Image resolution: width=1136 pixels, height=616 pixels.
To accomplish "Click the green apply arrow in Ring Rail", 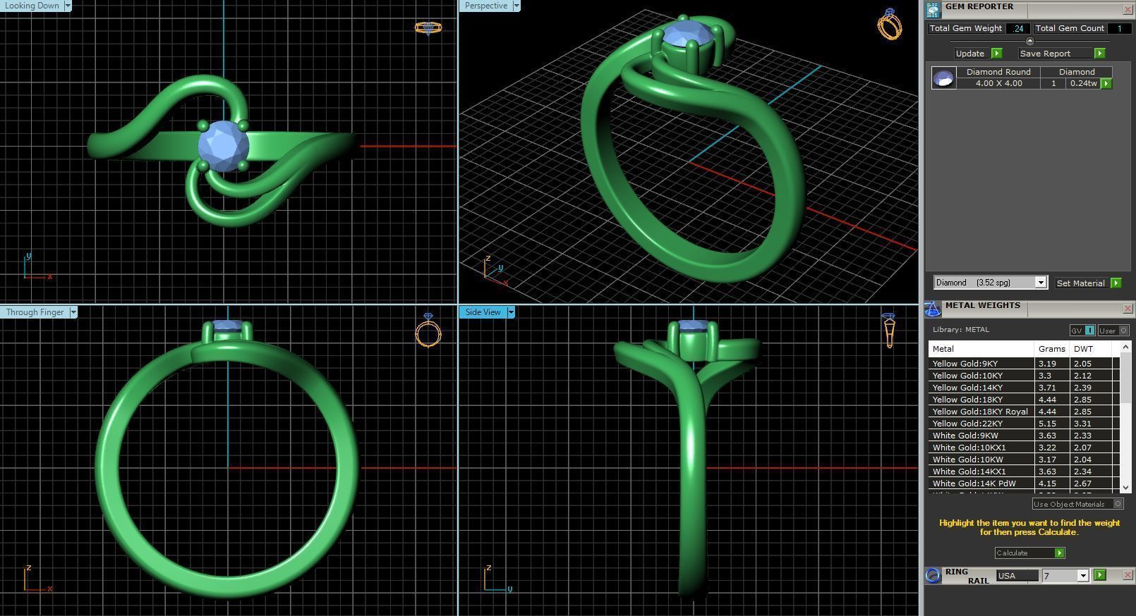I will click(1099, 576).
